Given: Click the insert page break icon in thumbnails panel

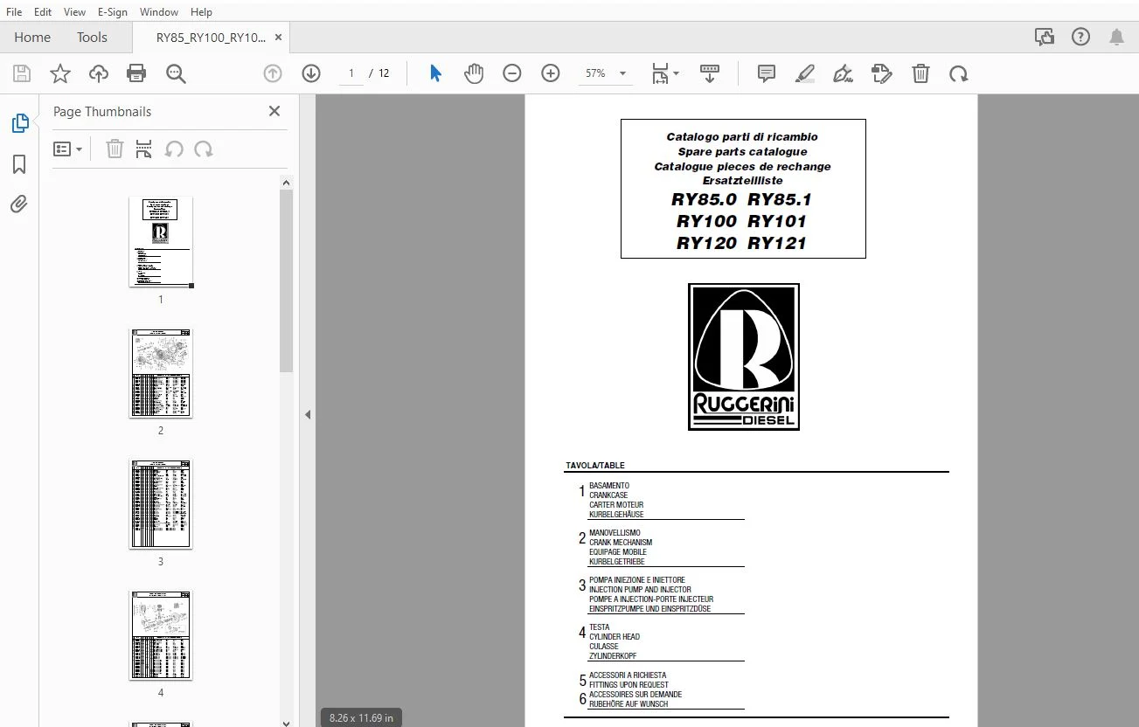Looking at the screenshot, I should click(144, 149).
